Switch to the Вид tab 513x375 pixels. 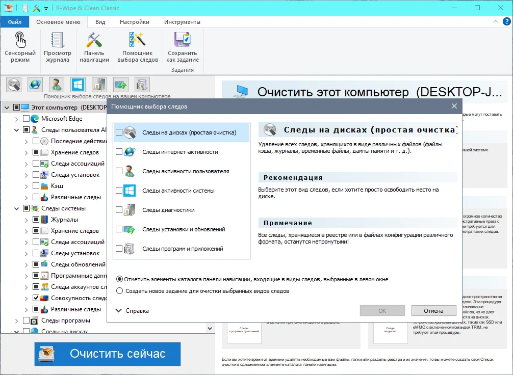click(100, 22)
